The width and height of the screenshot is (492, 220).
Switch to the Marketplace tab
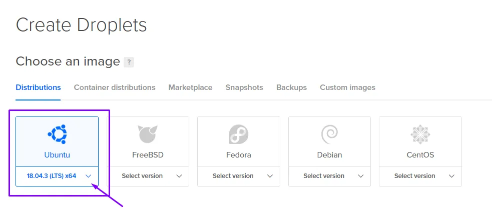click(191, 87)
